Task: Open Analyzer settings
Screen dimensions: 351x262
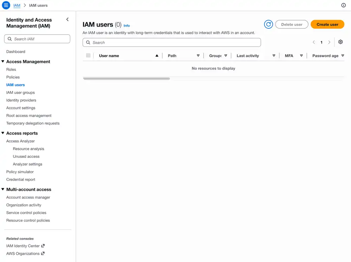Action: [x=27, y=164]
